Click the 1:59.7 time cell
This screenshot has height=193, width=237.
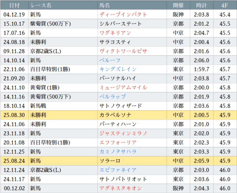pos(201,69)
